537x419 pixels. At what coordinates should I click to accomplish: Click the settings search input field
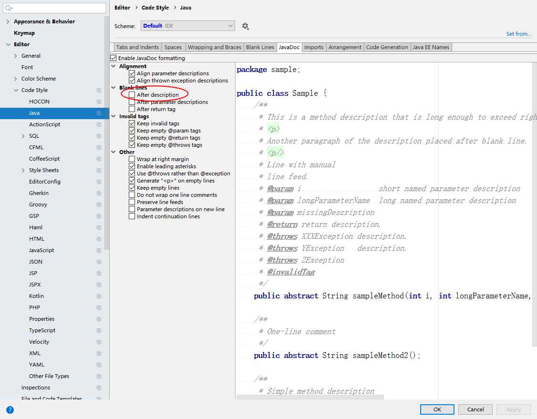coord(55,8)
